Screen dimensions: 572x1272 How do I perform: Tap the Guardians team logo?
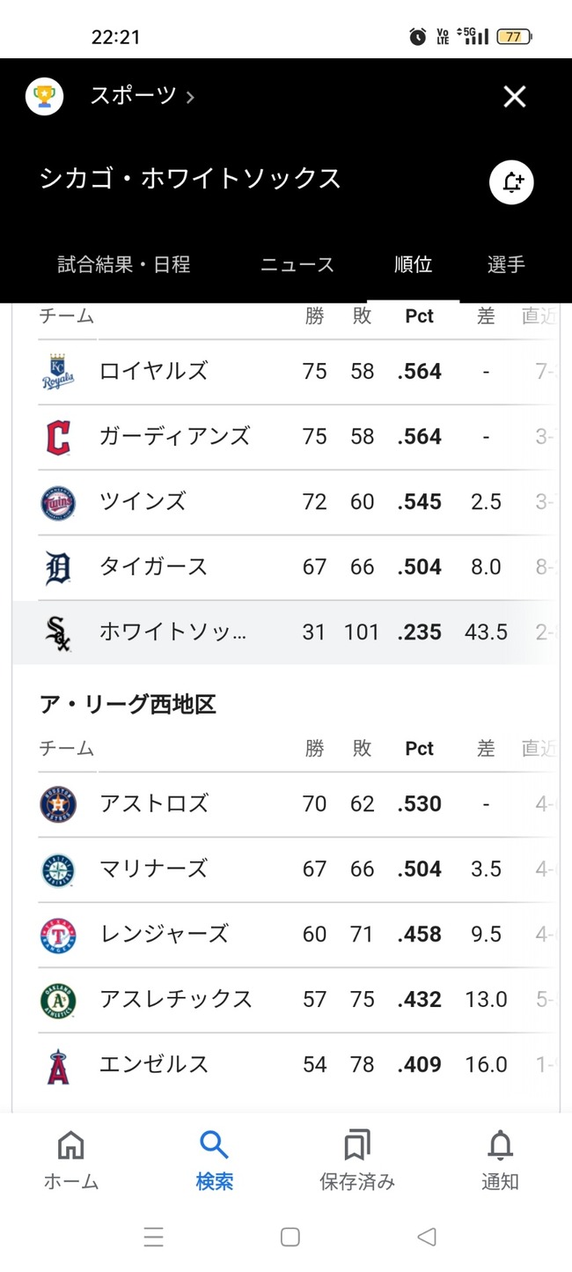[x=58, y=437]
